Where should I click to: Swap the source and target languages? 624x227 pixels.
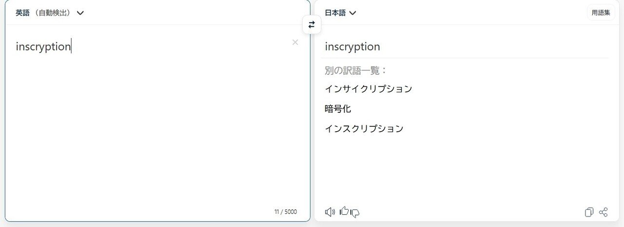click(312, 24)
